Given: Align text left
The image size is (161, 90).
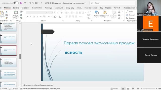Looking at the screenshot, I should click(66, 16).
